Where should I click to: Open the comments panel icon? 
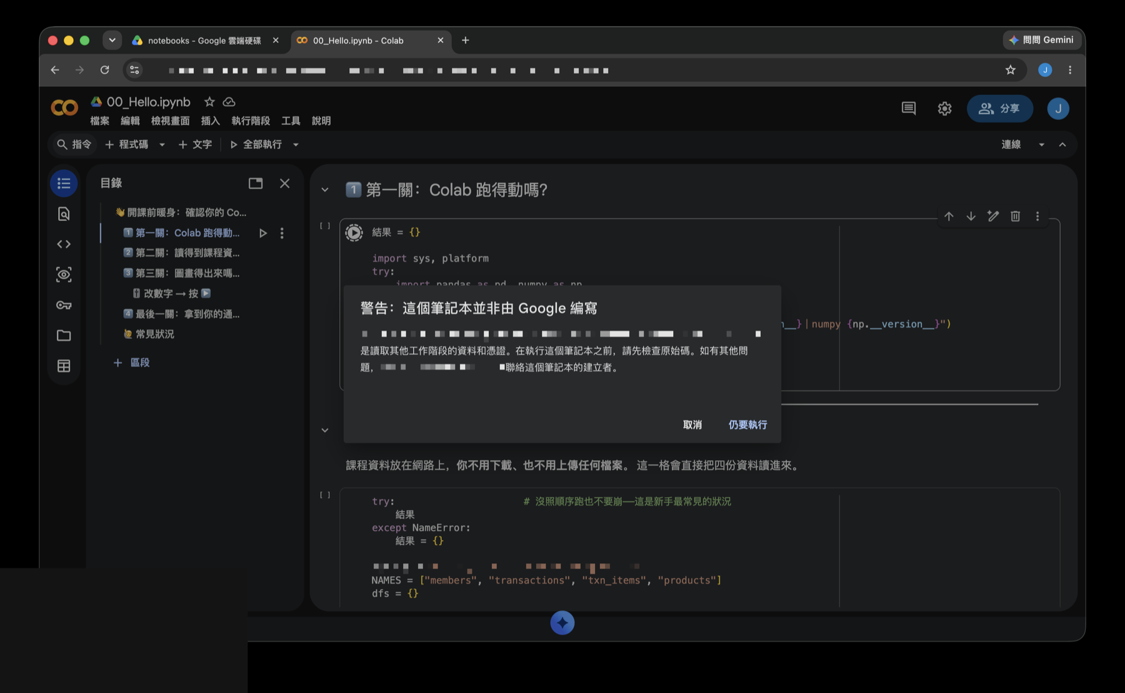pos(909,109)
